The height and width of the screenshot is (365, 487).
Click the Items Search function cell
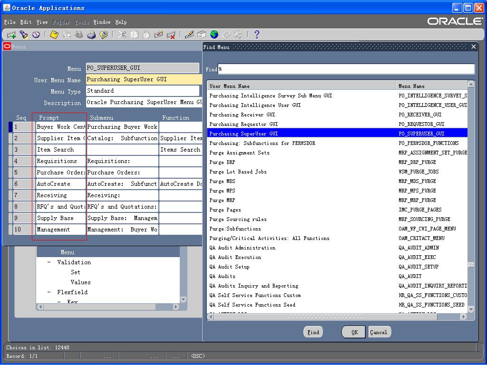tap(181, 150)
